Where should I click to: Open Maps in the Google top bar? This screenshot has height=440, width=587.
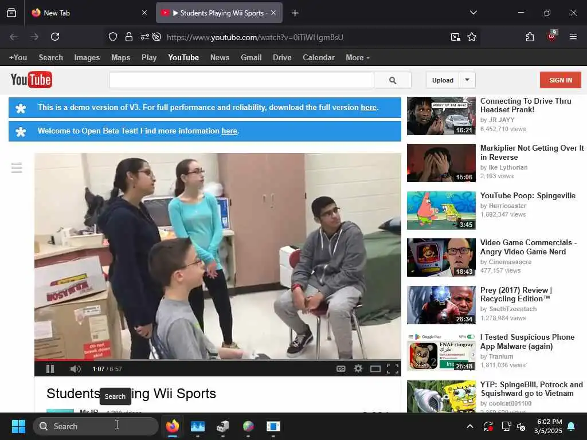tap(120, 58)
